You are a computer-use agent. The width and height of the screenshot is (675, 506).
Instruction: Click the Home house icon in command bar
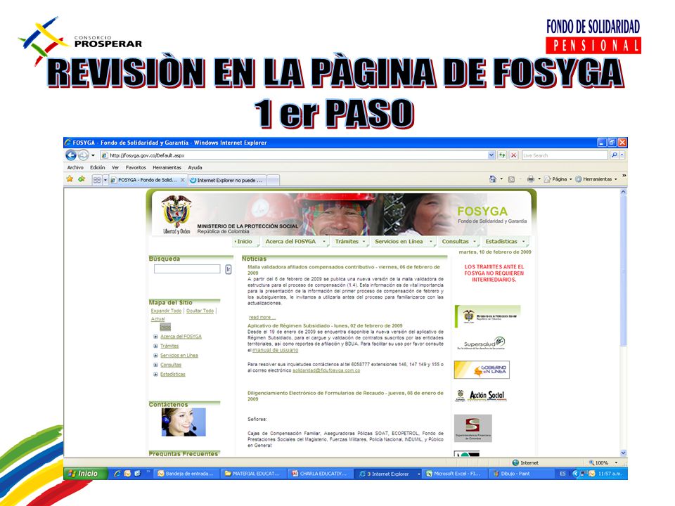(x=492, y=179)
